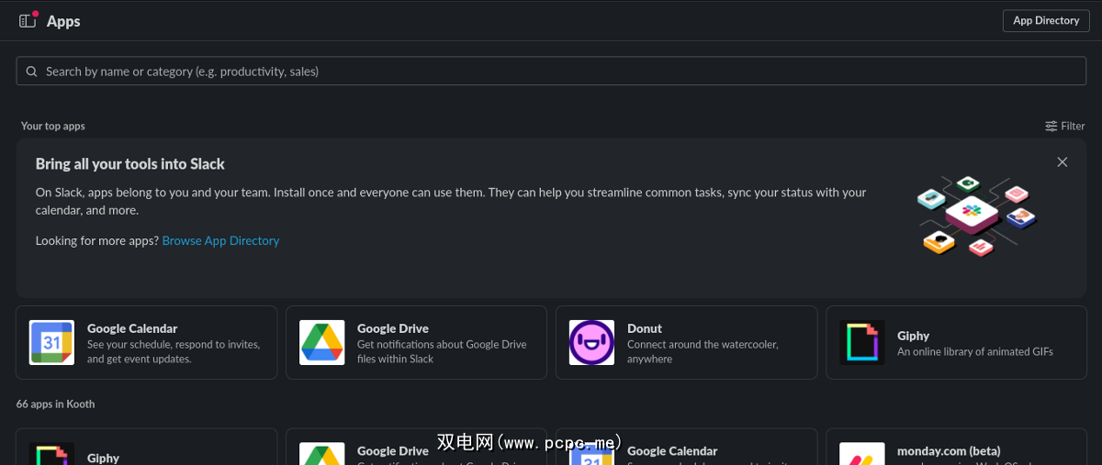1102x465 pixels.
Task: Open the App Directory button
Action: (1046, 20)
